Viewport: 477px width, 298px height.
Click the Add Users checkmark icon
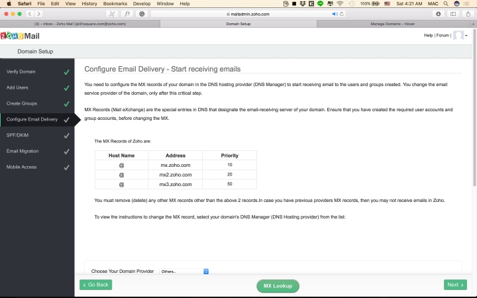click(66, 88)
